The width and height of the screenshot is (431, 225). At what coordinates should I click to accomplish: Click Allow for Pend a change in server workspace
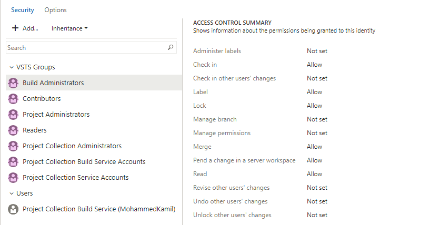[x=315, y=160]
